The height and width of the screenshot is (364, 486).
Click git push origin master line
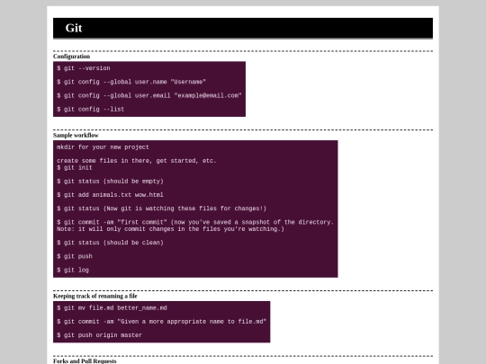click(100, 335)
